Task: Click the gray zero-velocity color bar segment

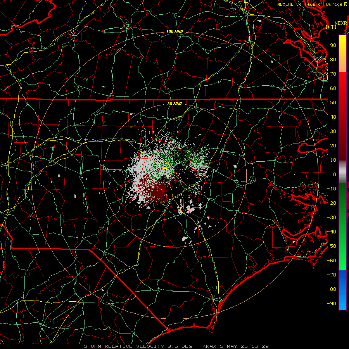Action: pyautogui.click(x=342, y=172)
